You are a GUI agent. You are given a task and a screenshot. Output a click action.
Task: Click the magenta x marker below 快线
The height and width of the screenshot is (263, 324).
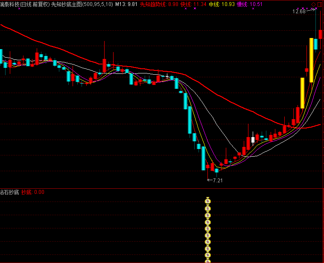[186, 9]
